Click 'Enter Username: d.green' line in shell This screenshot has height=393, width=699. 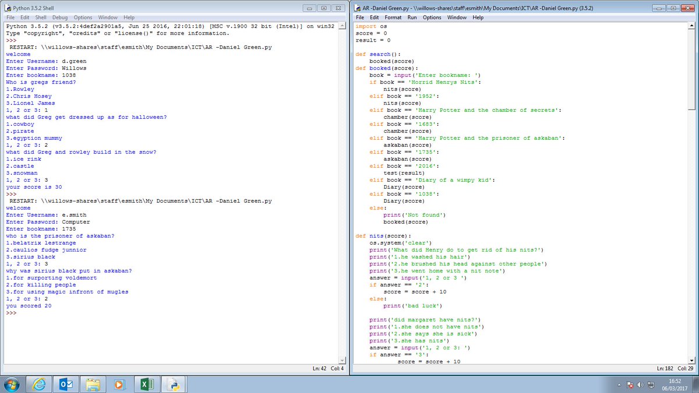[x=46, y=61]
